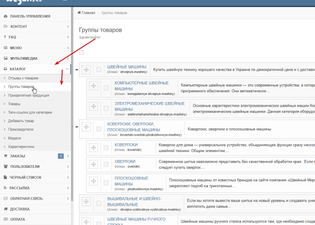
Task: Expand the FAQ menu chevron
Action: (68, 37)
